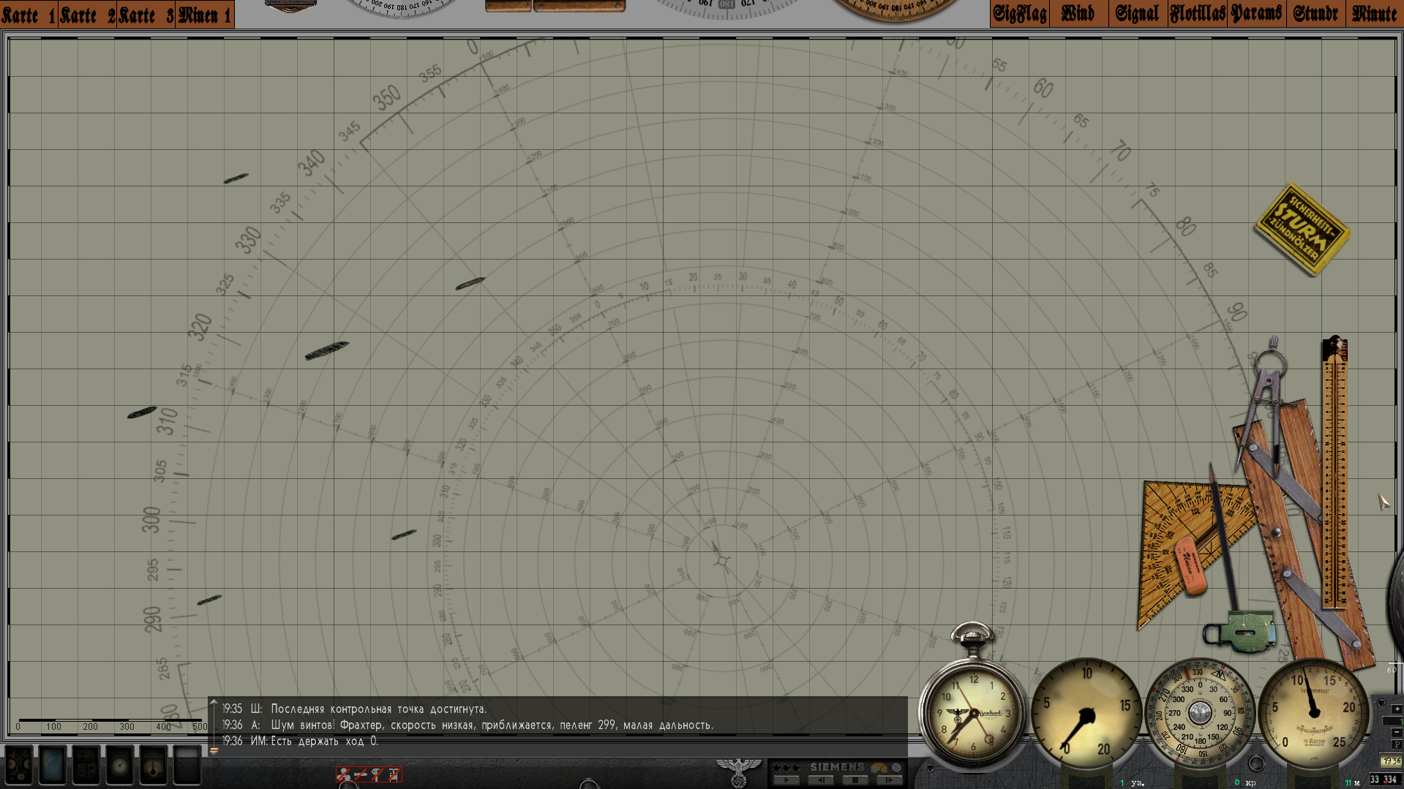Open the Wind tab
This screenshot has height=789, width=1404.
point(1078,14)
